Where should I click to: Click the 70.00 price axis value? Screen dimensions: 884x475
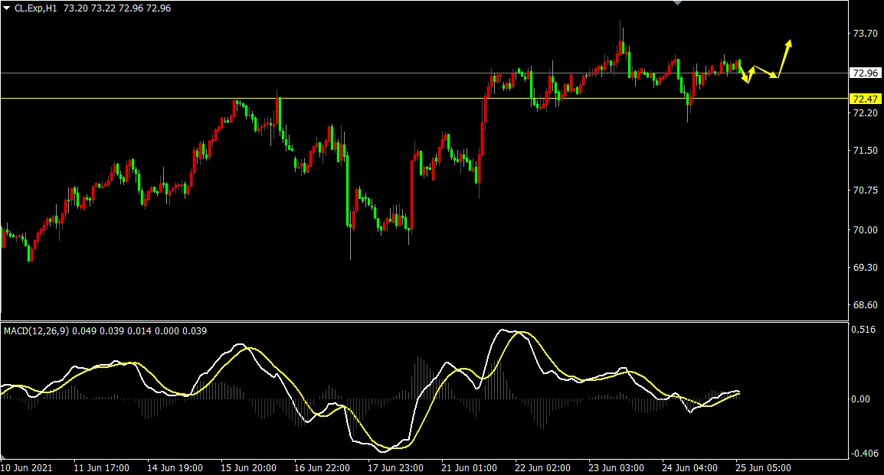(866, 229)
